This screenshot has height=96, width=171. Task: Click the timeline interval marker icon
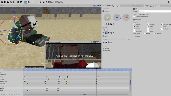tap(52, 2)
